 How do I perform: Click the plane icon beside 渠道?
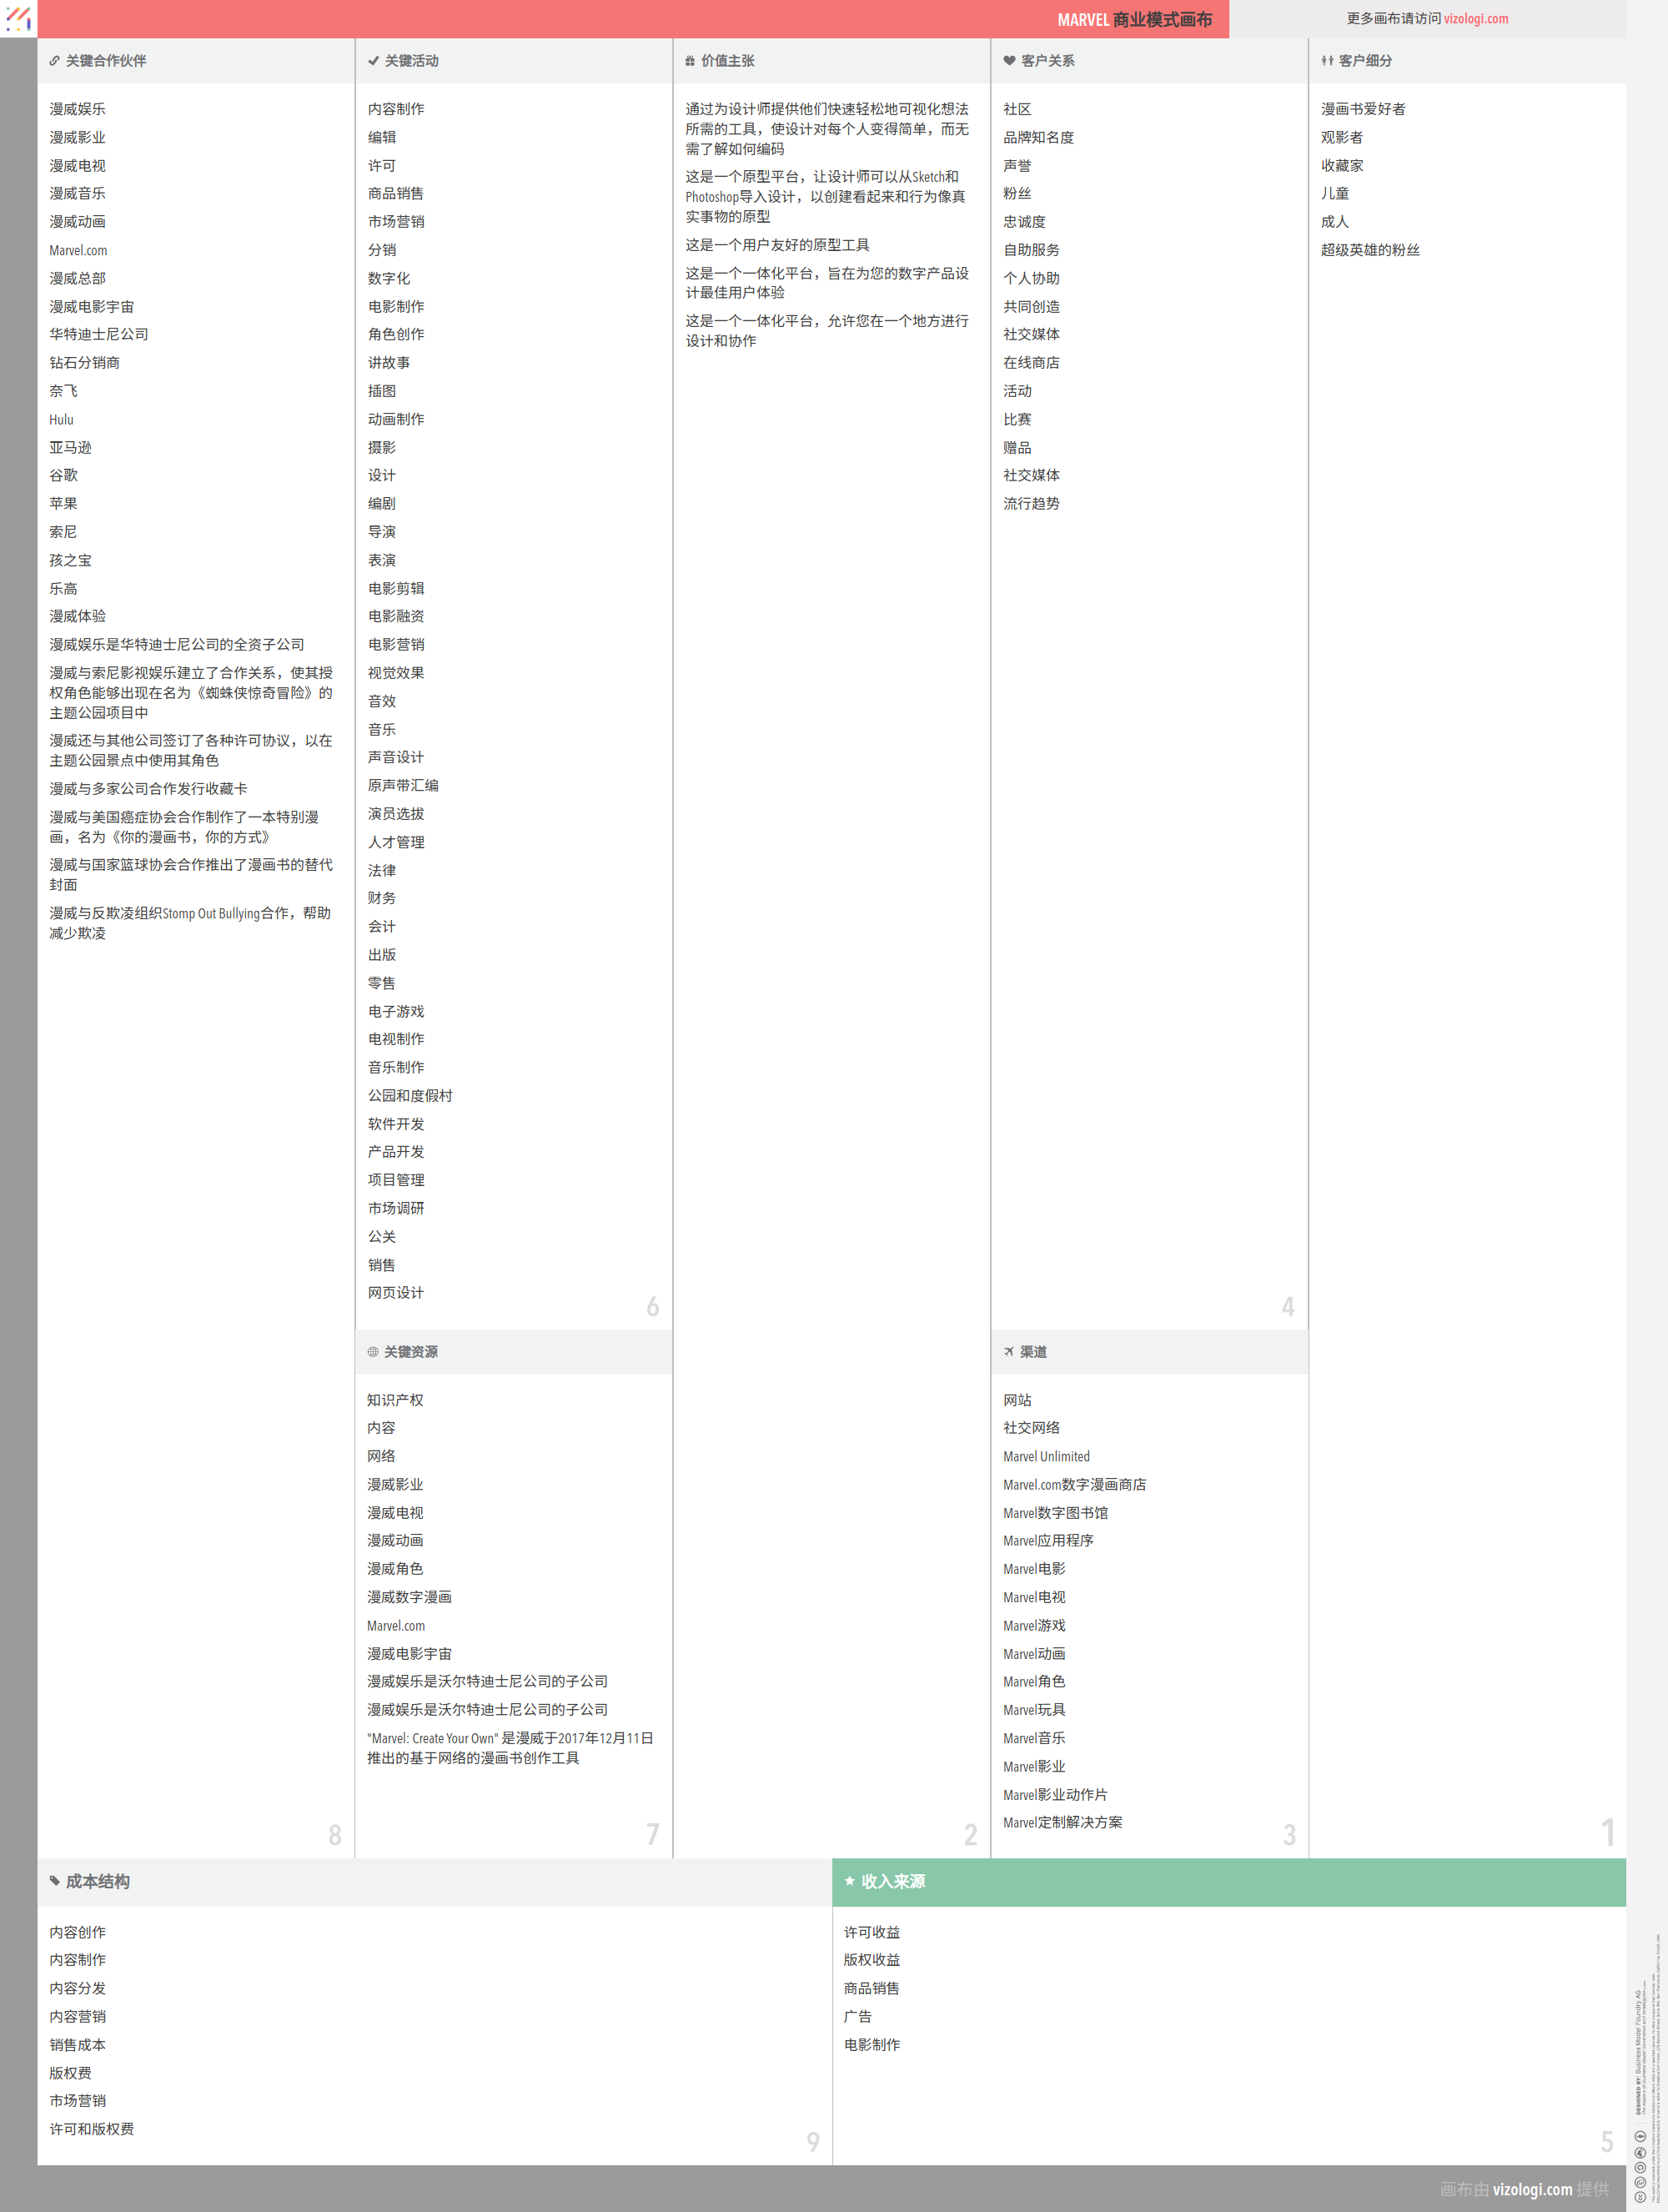click(x=1009, y=1352)
